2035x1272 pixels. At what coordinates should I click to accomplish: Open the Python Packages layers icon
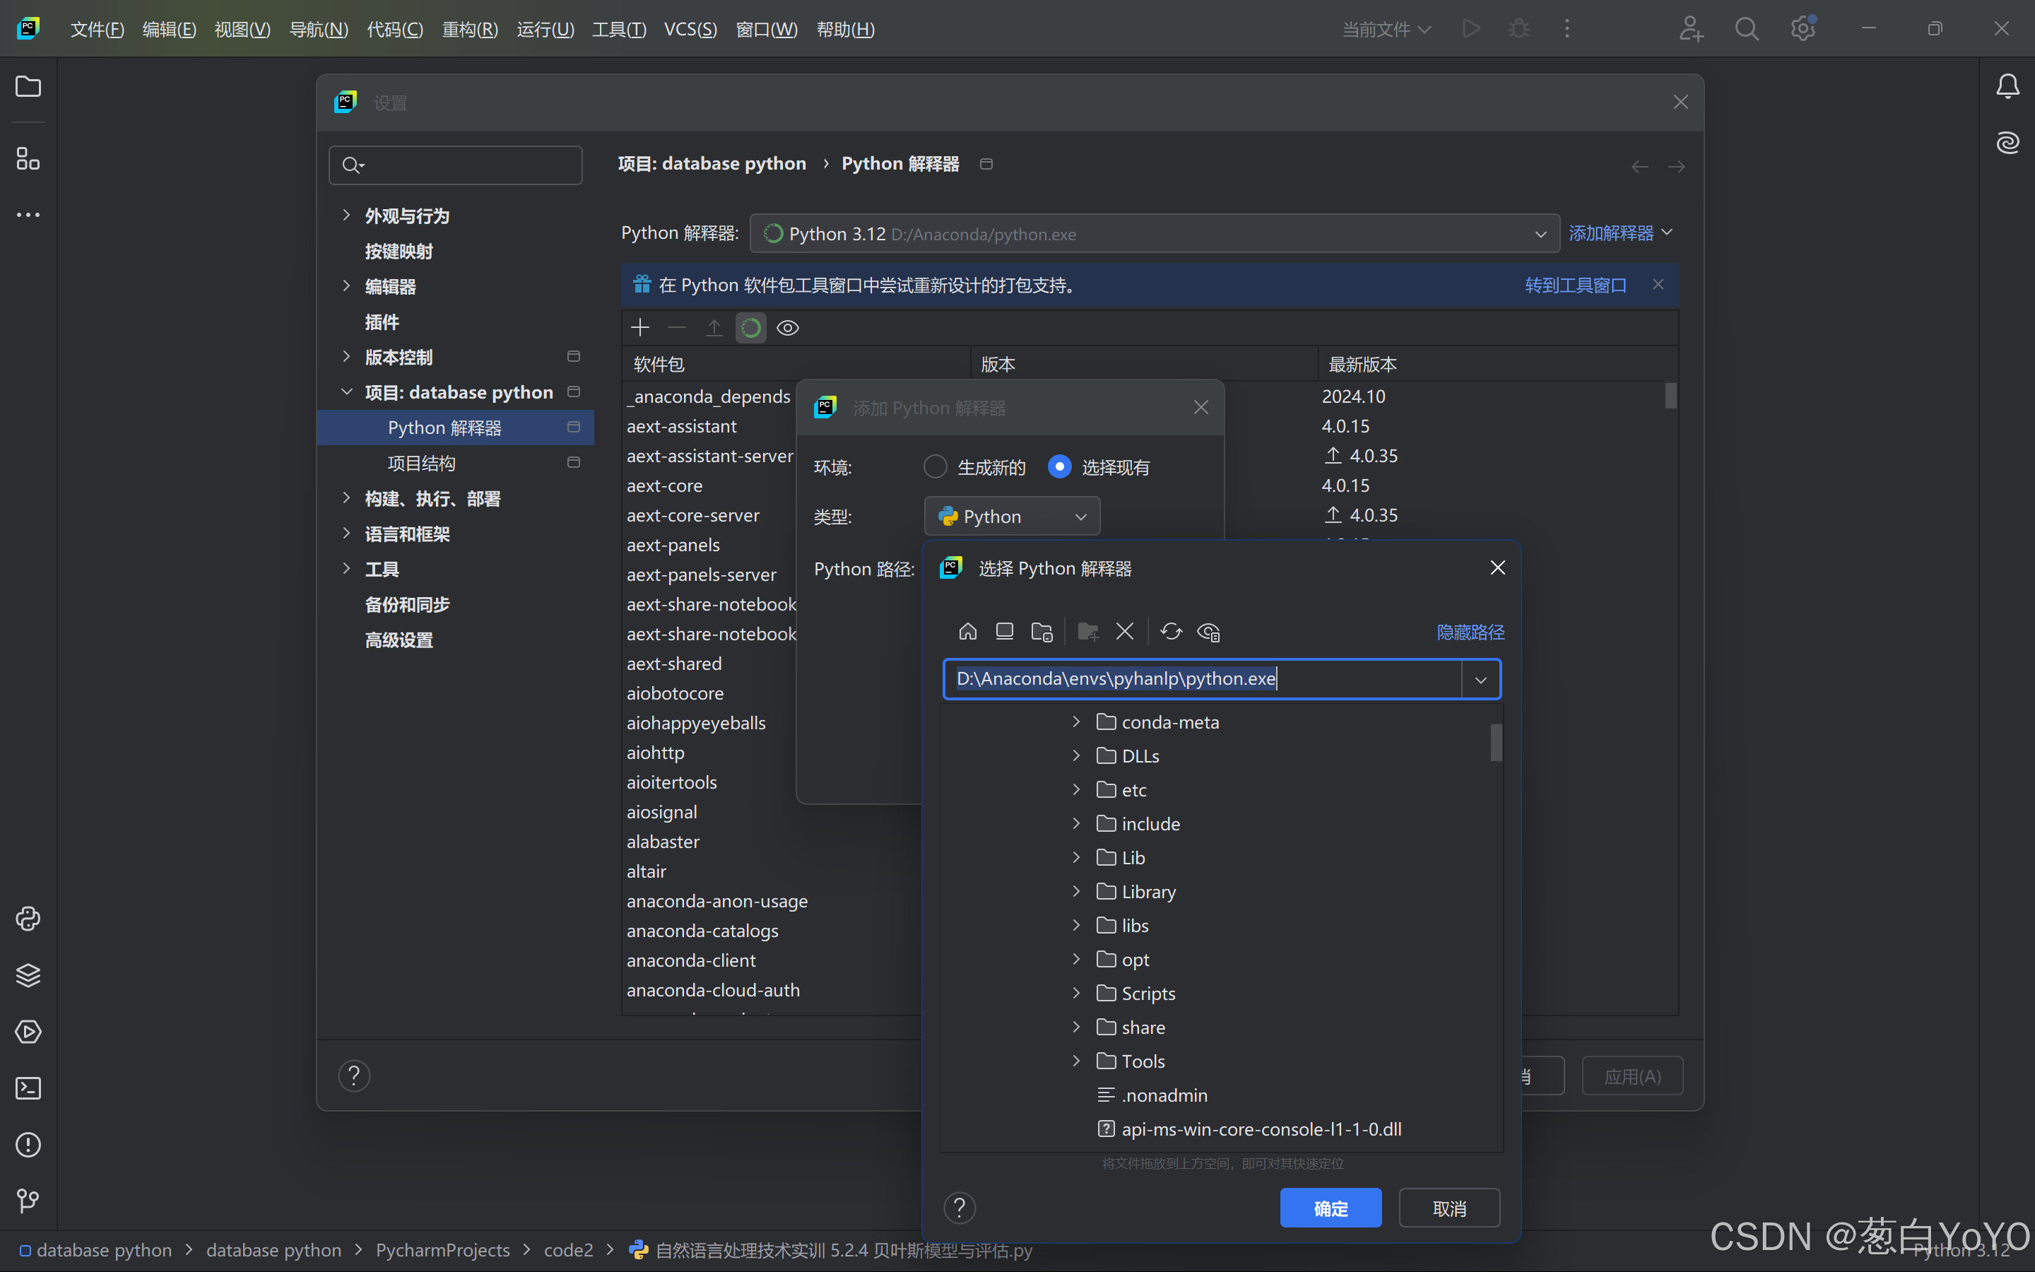point(28,975)
